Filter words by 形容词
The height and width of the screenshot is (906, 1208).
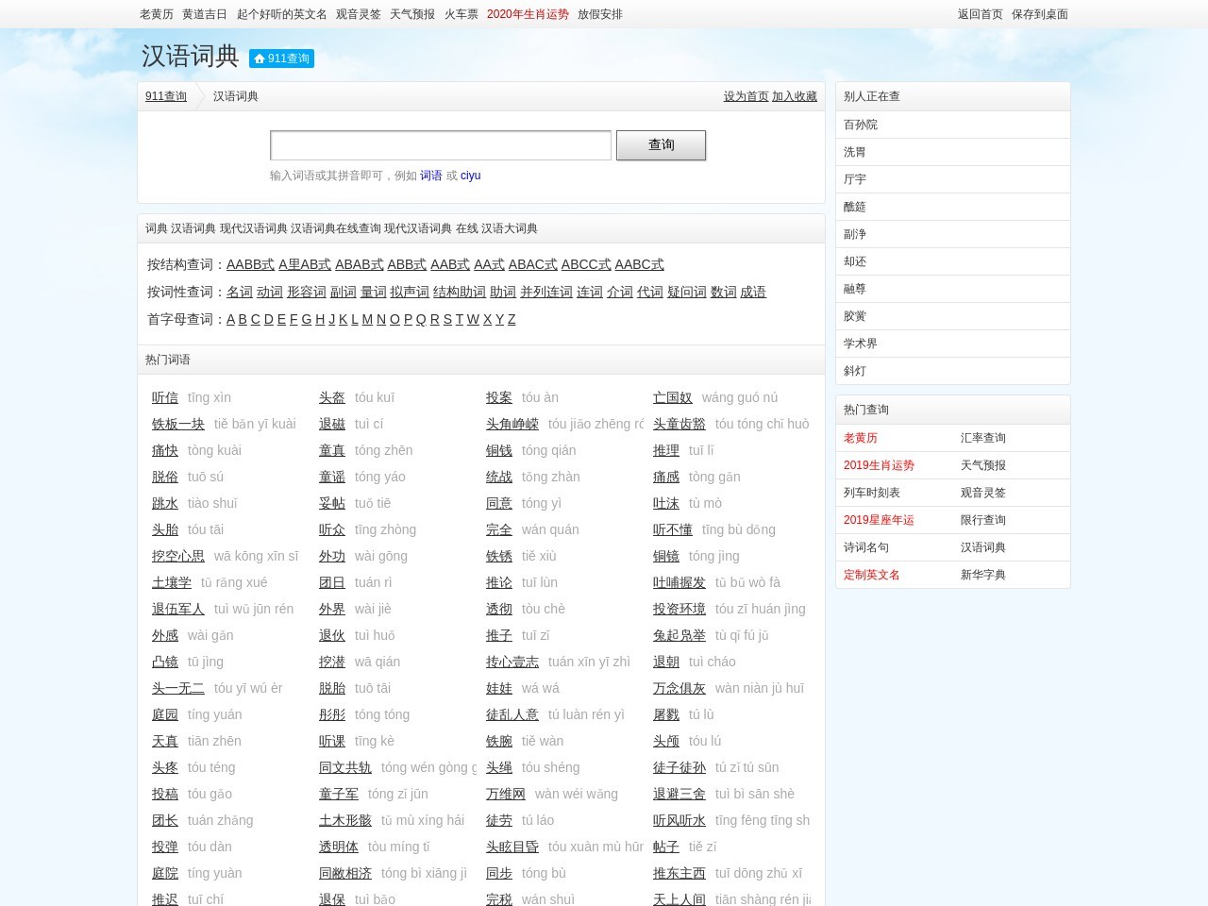[307, 292]
